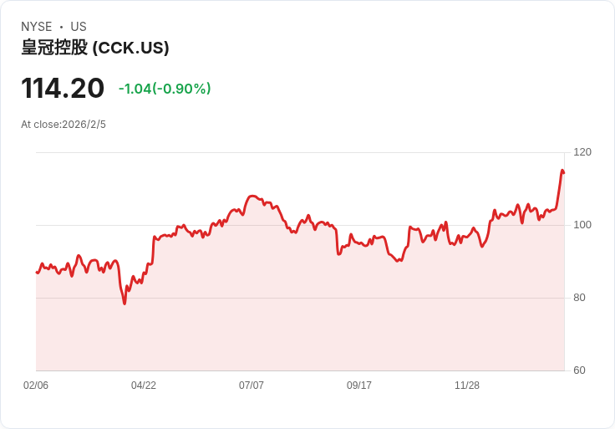Click the lowest dip of the price line
The width and height of the screenshot is (615, 429).
tap(125, 304)
